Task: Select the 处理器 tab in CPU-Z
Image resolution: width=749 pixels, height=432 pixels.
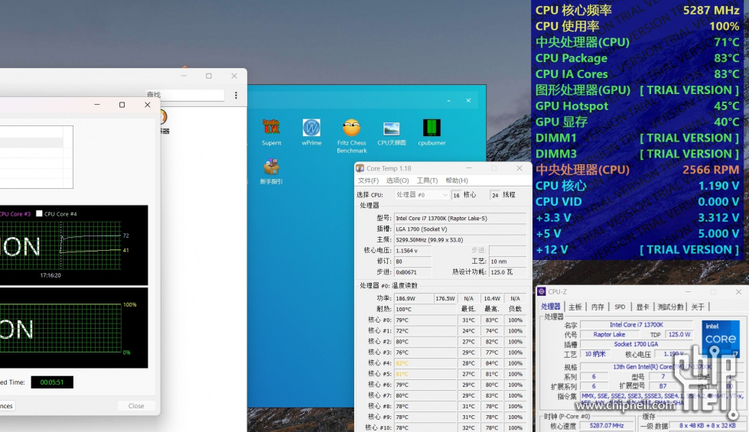Action: click(x=551, y=307)
